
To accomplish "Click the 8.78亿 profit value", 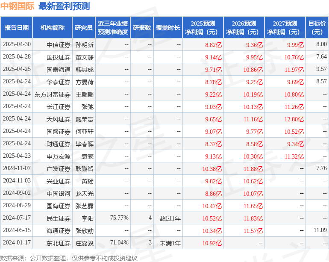I will click(213, 82).
